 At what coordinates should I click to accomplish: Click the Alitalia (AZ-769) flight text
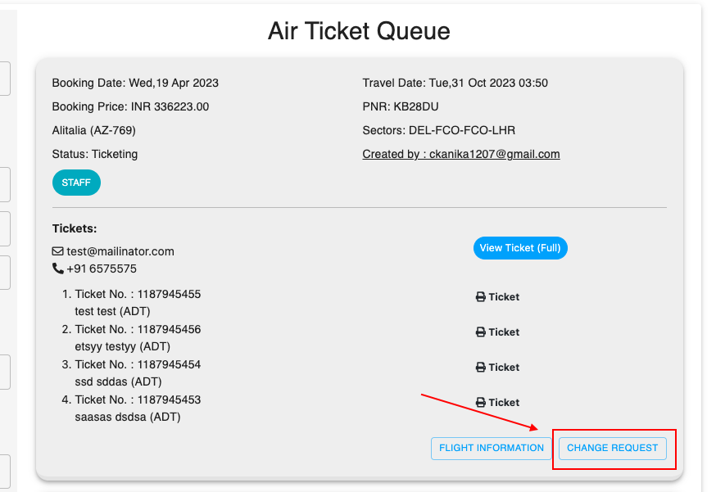(93, 130)
